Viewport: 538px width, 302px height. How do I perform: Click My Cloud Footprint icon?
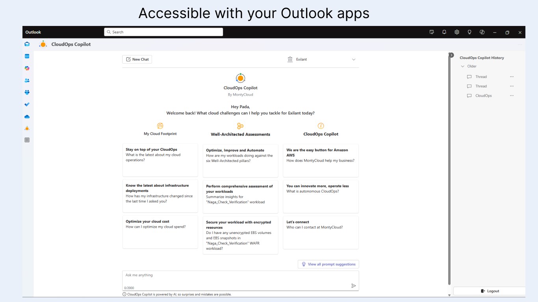click(x=160, y=126)
